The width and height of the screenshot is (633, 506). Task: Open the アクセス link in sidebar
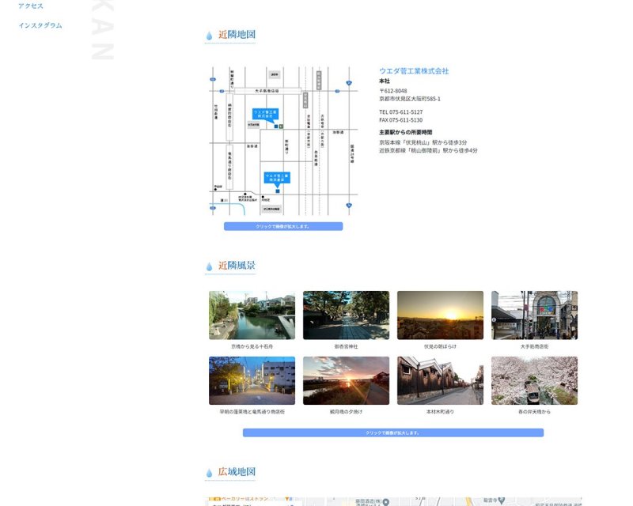pos(31,6)
